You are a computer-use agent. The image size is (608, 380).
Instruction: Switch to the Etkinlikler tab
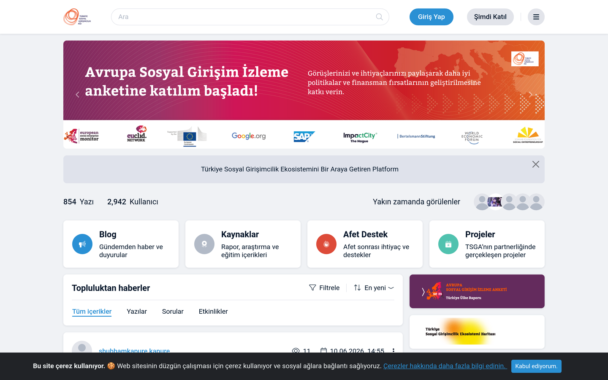(x=213, y=312)
